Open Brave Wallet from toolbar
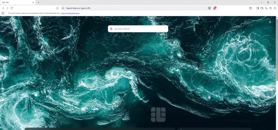 click(x=262, y=8)
